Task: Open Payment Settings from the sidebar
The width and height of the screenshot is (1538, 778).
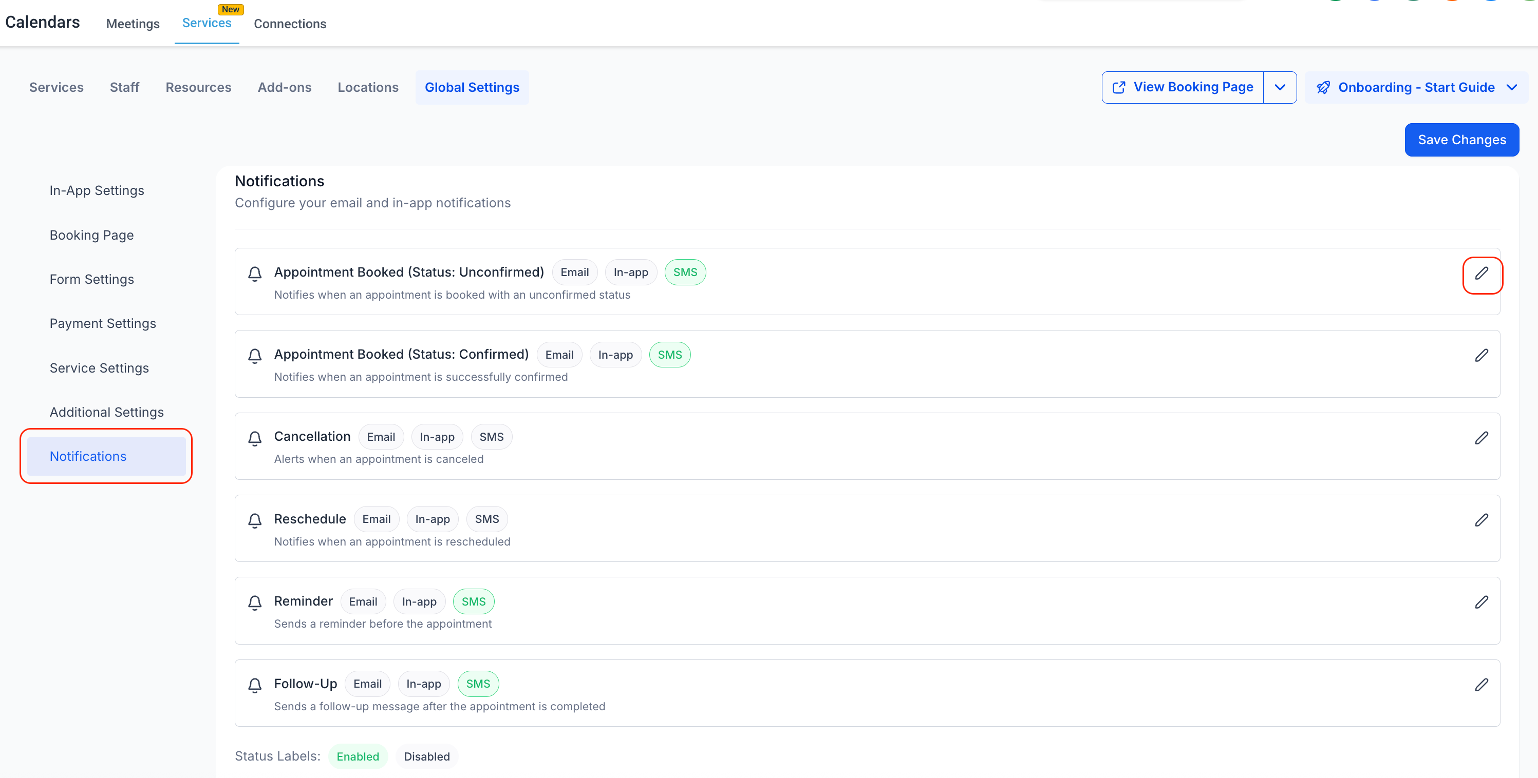Action: click(102, 323)
